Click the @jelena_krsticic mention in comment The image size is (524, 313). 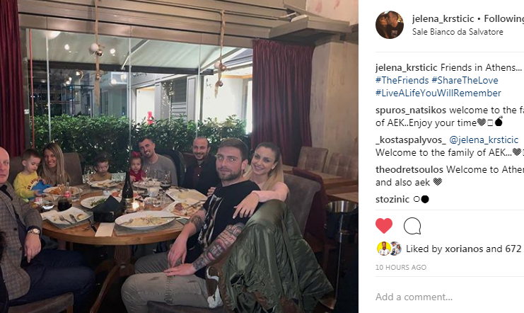(x=484, y=140)
